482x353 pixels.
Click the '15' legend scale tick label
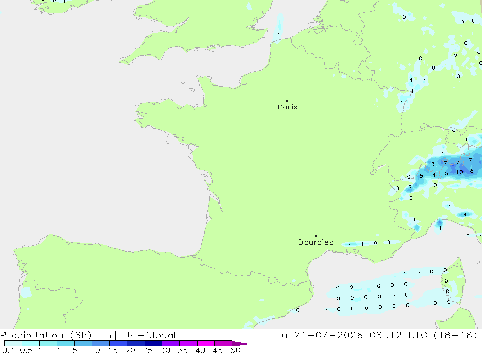click(113, 350)
